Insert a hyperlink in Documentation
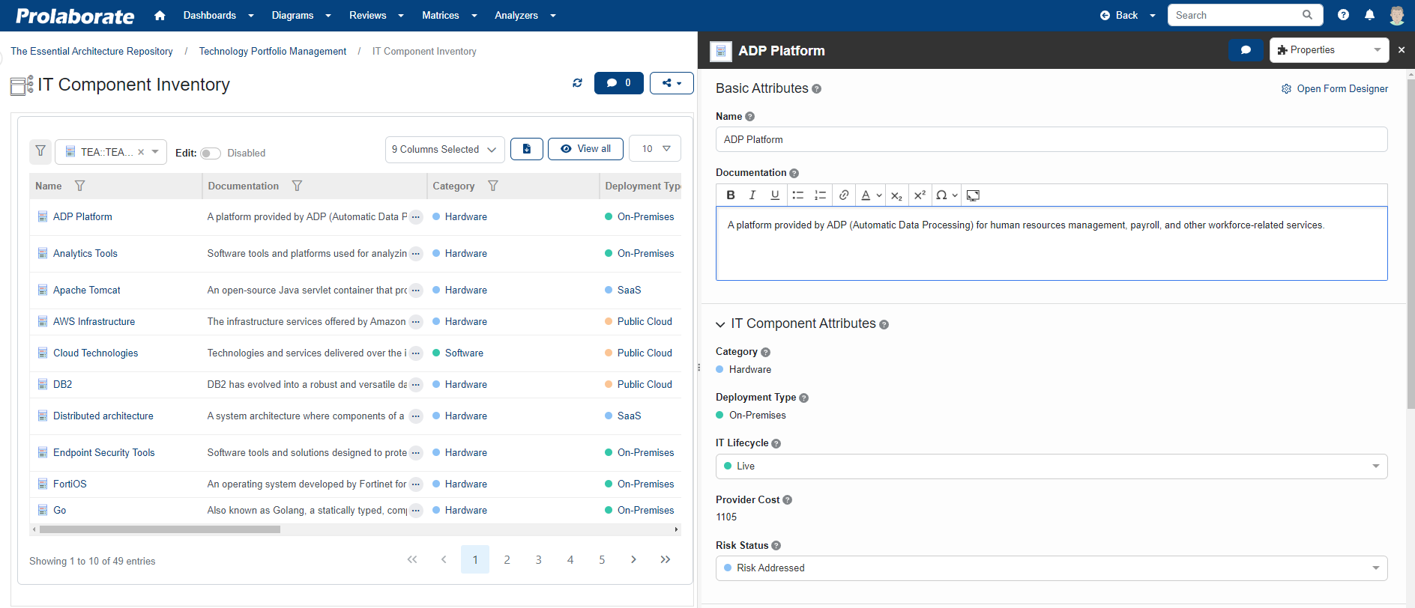This screenshot has height=608, width=1415. [x=844, y=195]
